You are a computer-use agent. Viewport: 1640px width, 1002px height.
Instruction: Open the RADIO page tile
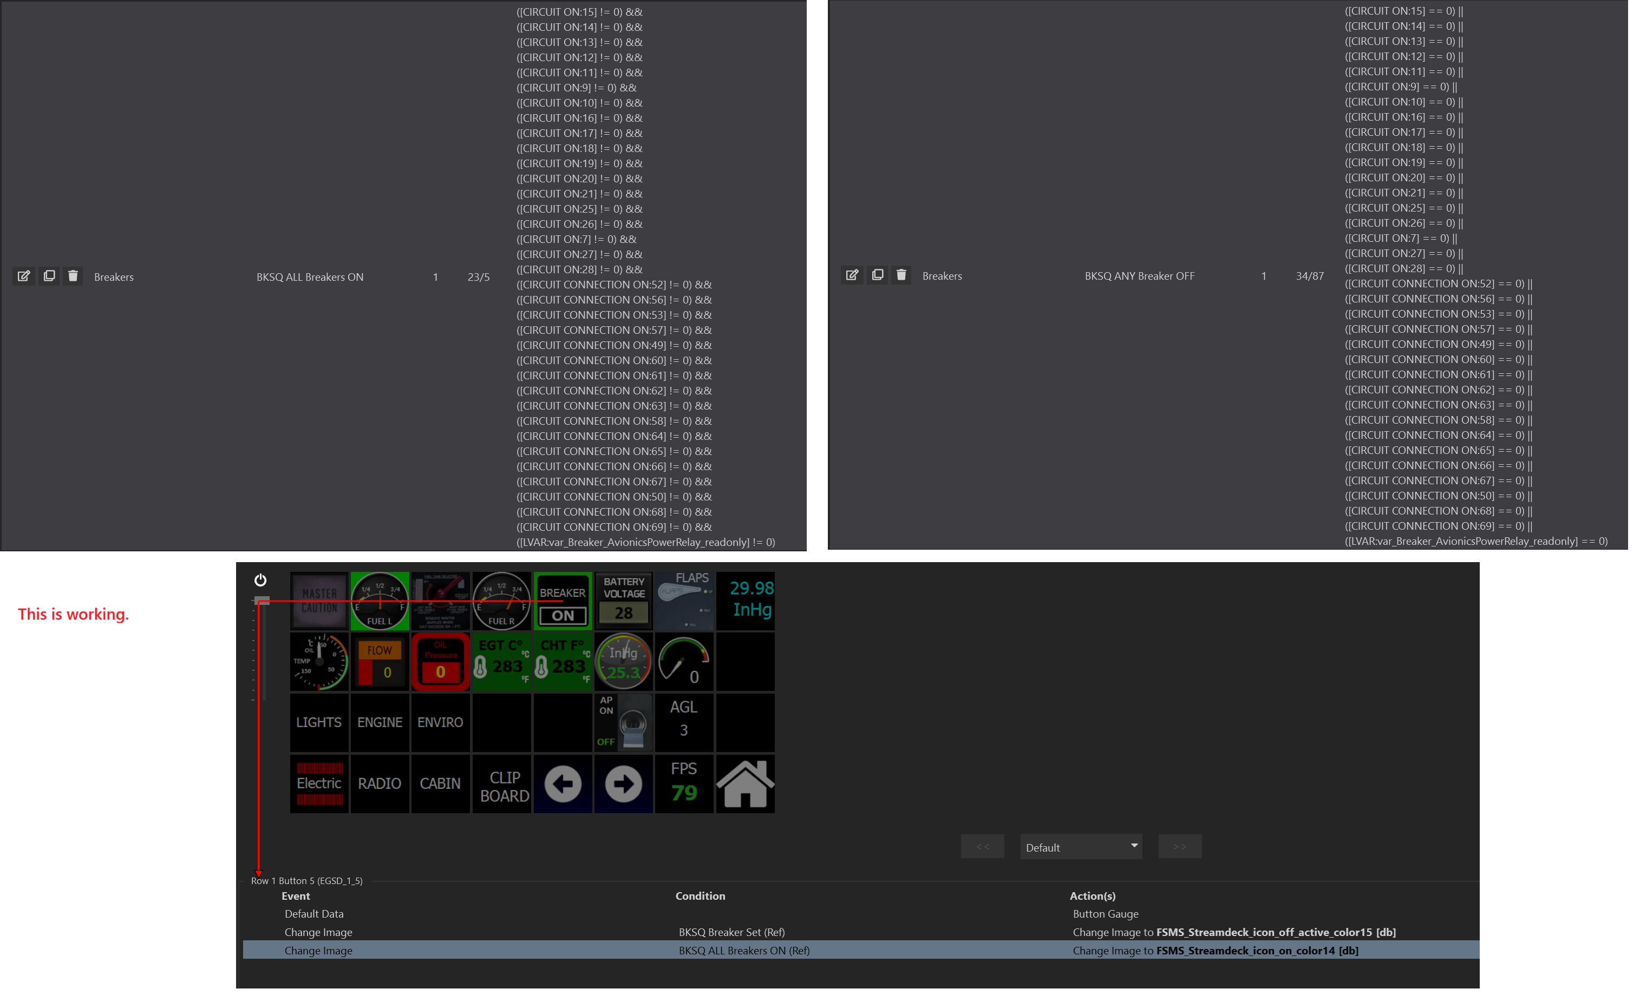[x=380, y=783]
